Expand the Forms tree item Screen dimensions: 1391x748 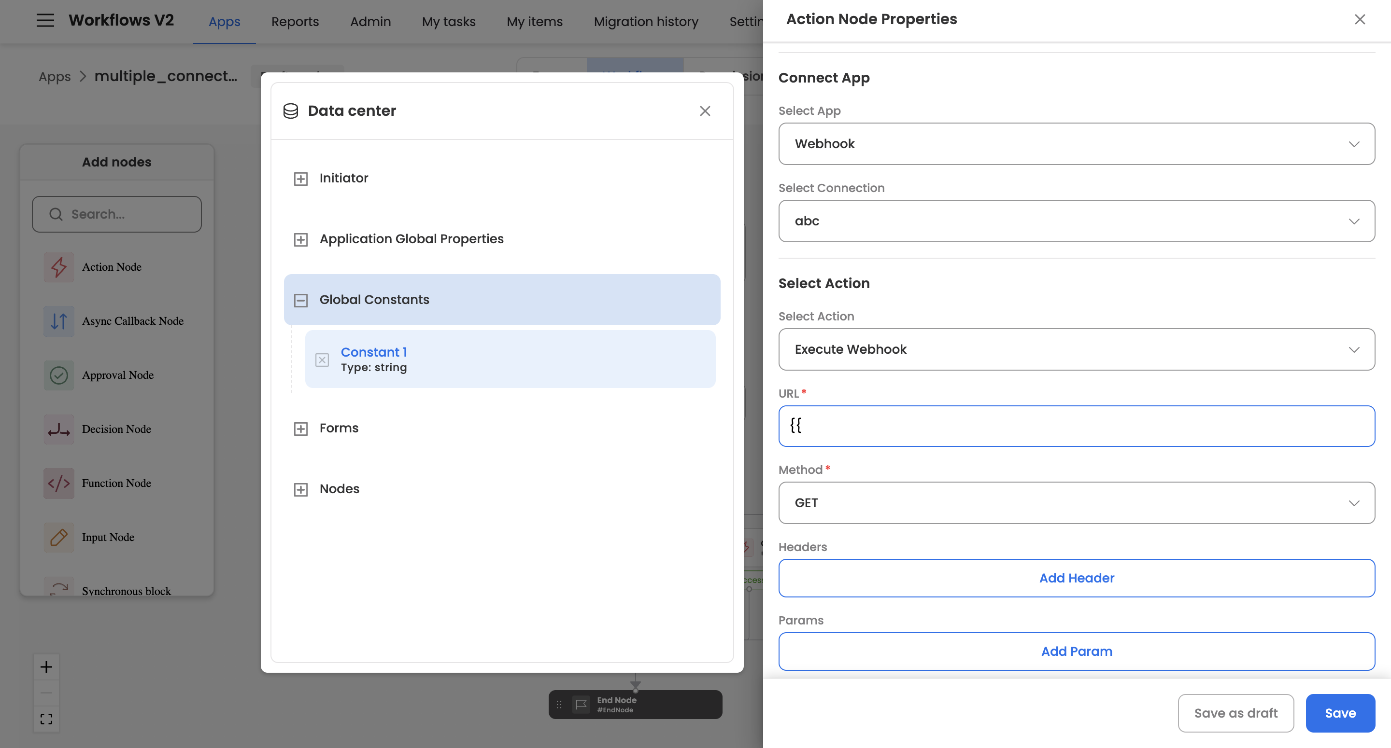pyautogui.click(x=301, y=429)
